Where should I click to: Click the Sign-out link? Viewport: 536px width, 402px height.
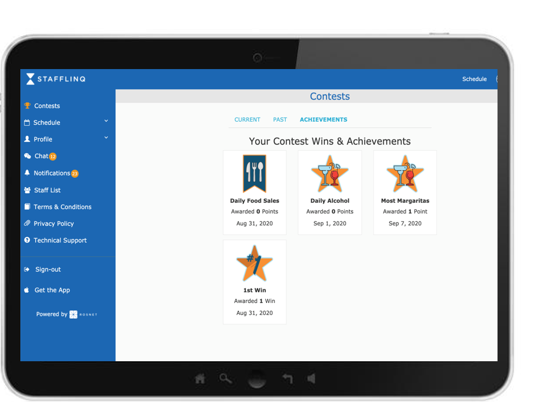pyautogui.click(x=48, y=270)
